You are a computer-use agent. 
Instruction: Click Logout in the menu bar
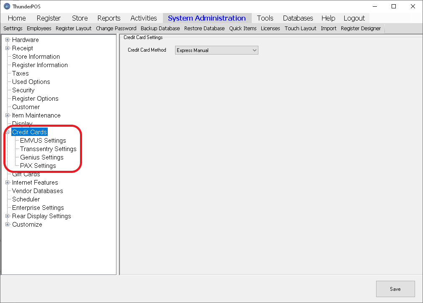(x=354, y=18)
